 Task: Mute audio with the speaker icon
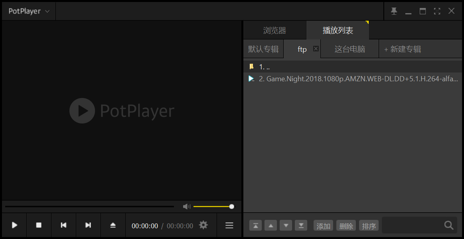click(x=187, y=206)
